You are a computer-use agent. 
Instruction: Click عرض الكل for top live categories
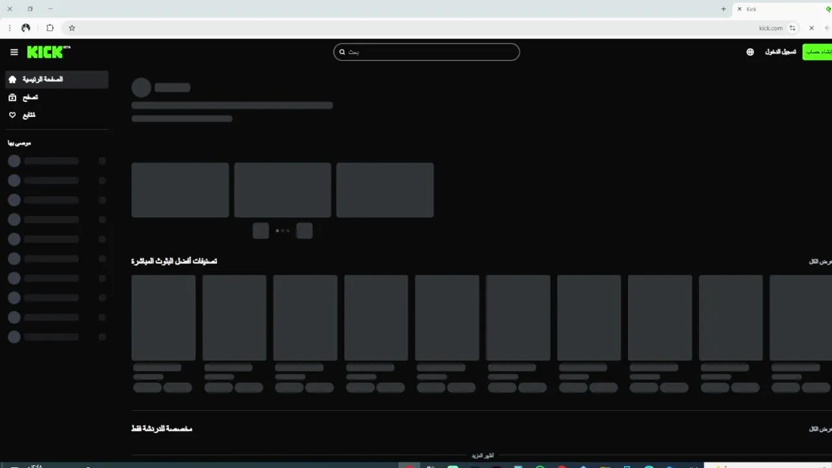[821, 261]
